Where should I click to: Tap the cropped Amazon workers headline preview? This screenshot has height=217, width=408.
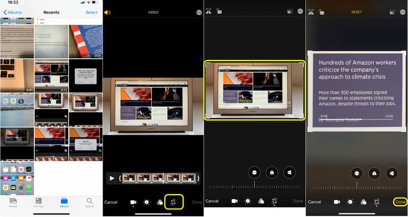tap(356, 91)
